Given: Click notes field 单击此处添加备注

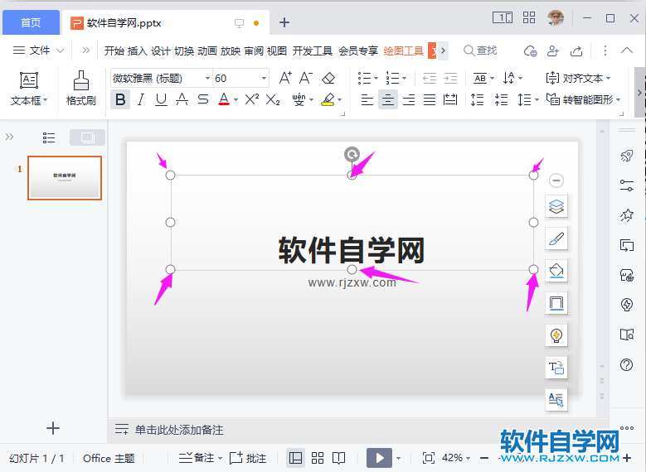Looking at the screenshot, I should [179, 430].
